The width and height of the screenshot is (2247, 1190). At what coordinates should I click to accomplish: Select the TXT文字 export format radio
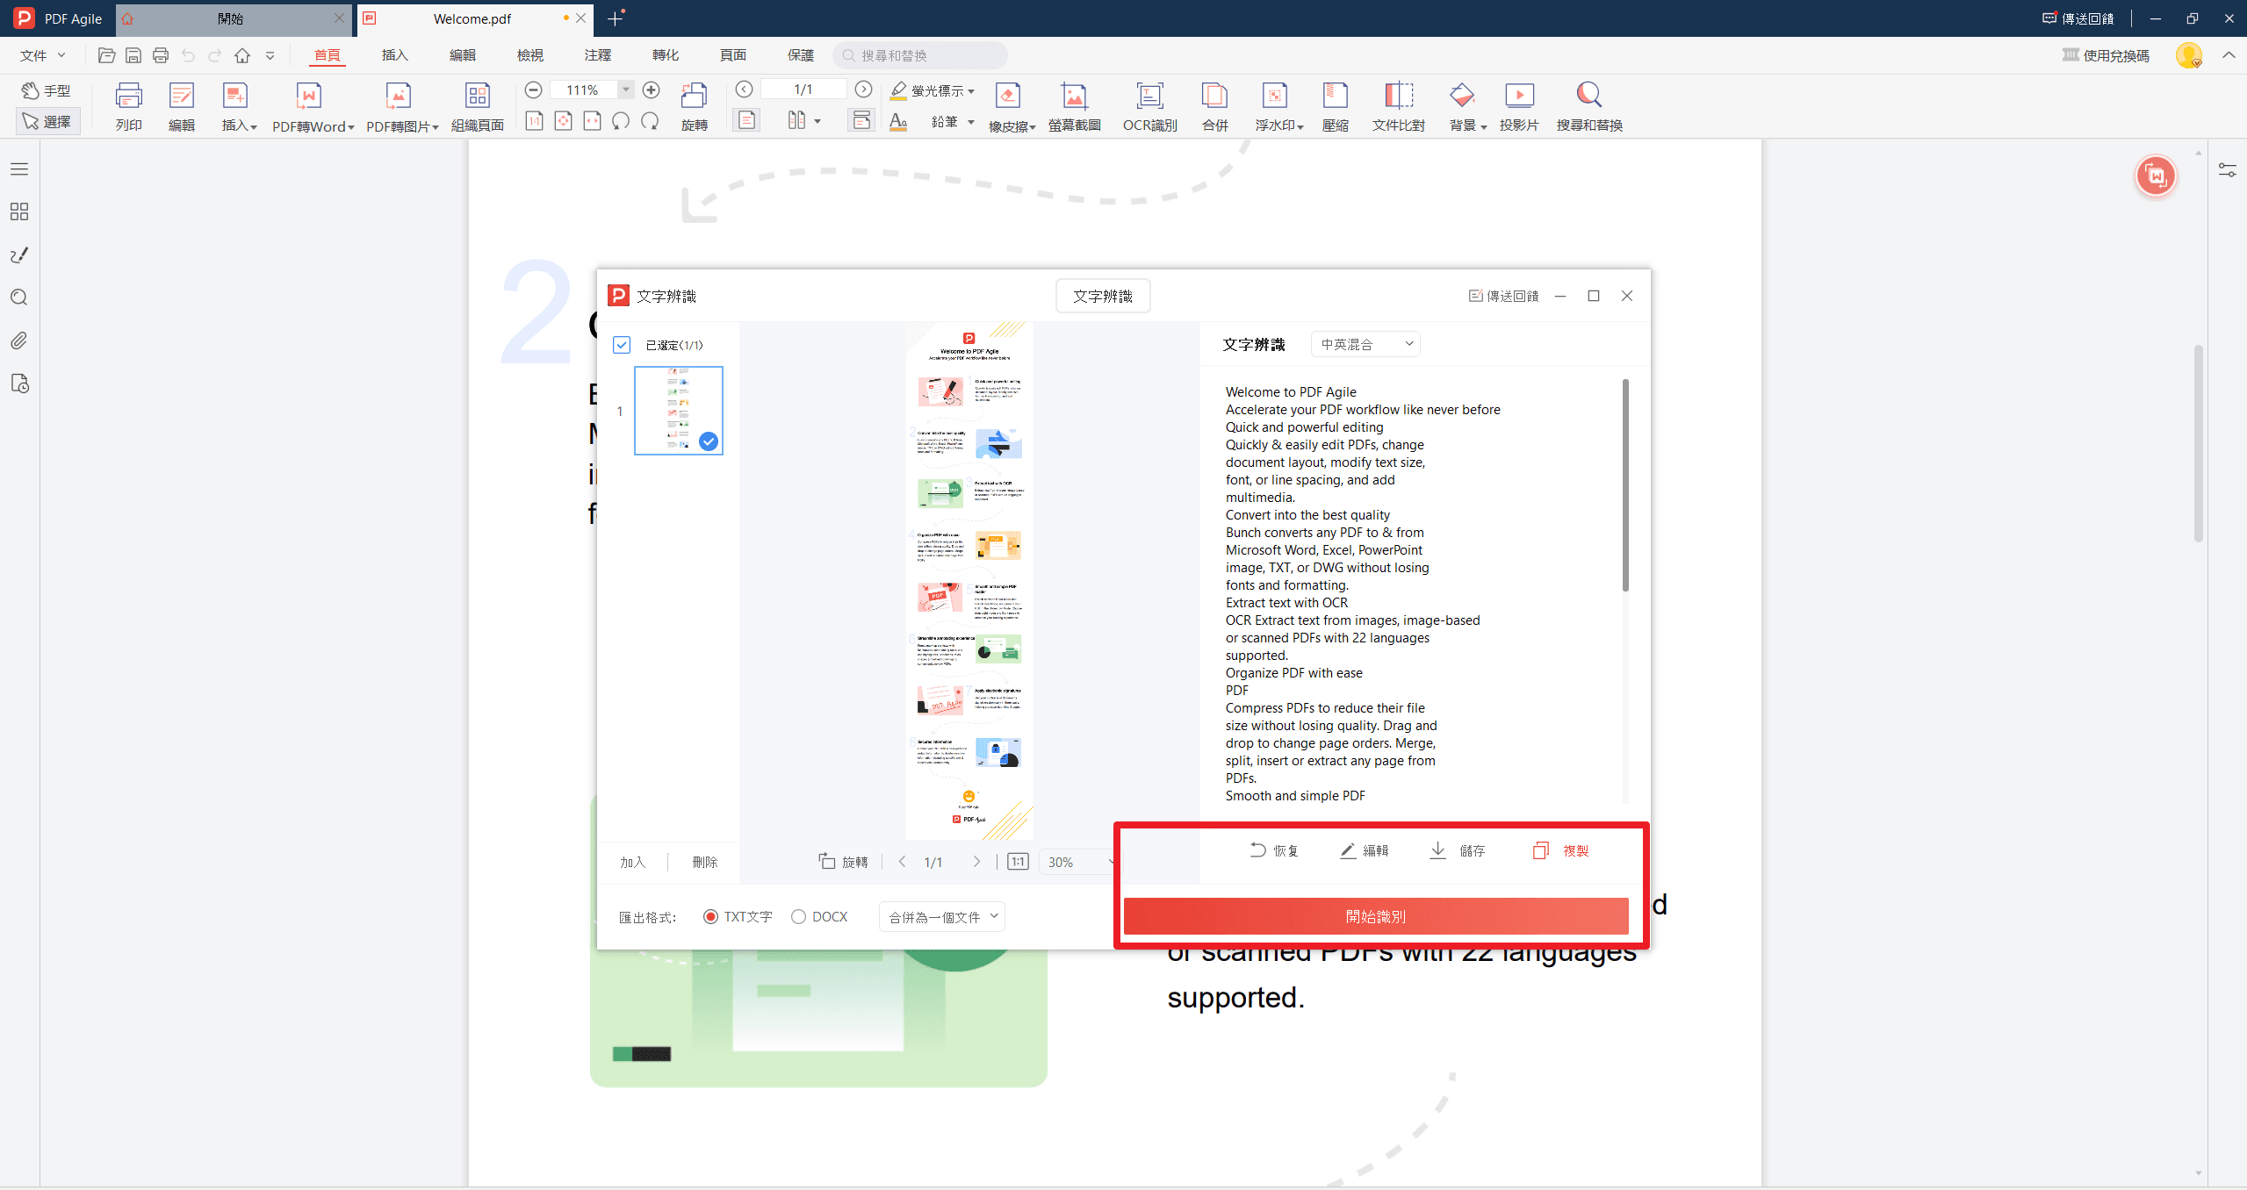pyautogui.click(x=710, y=916)
